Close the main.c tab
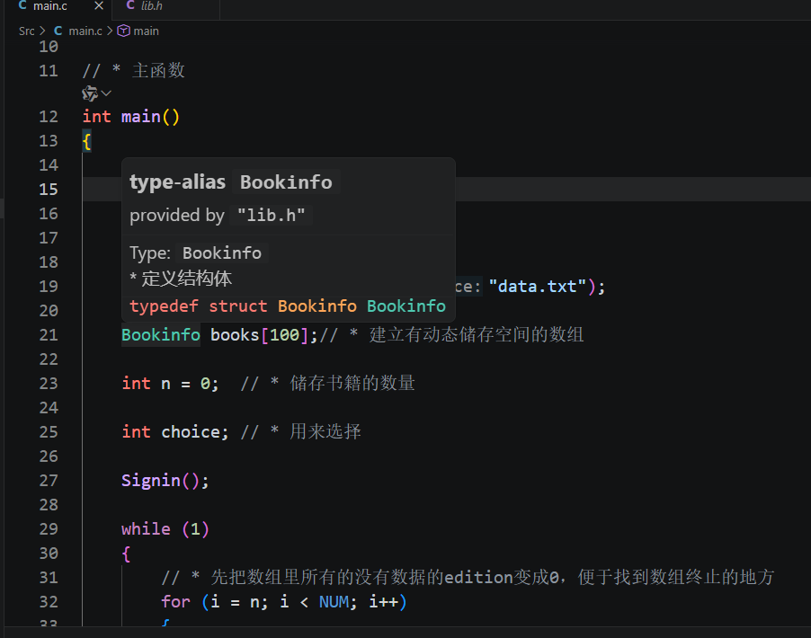811x638 pixels. tap(99, 6)
